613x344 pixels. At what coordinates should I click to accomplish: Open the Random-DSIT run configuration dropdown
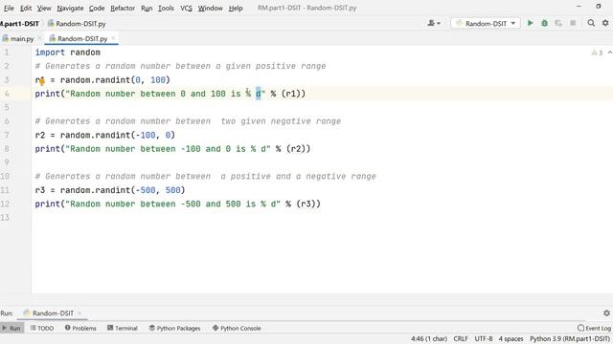pyautogui.click(x=486, y=23)
